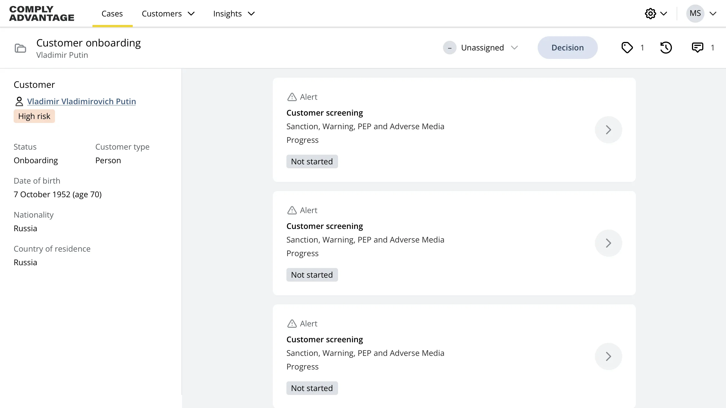Click the High risk badge

[x=34, y=116]
